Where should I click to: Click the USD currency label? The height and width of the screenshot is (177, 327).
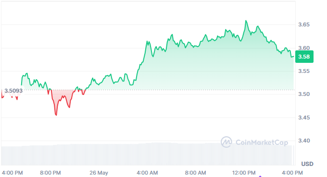(x=307, y=164)
